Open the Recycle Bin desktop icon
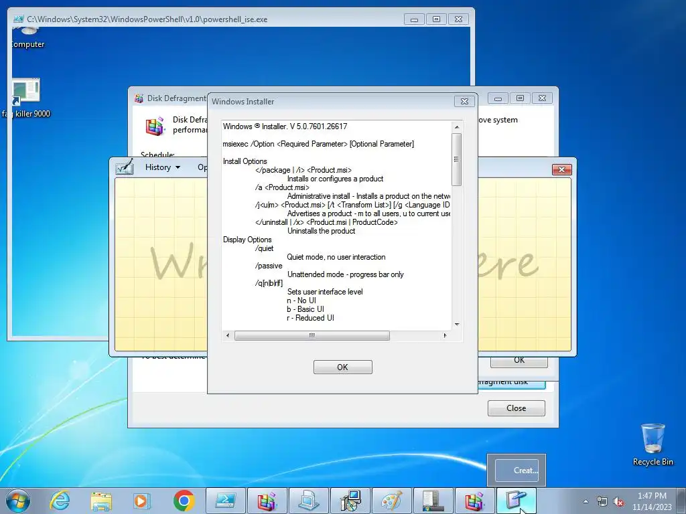686x514 pixels. [653, 444]
